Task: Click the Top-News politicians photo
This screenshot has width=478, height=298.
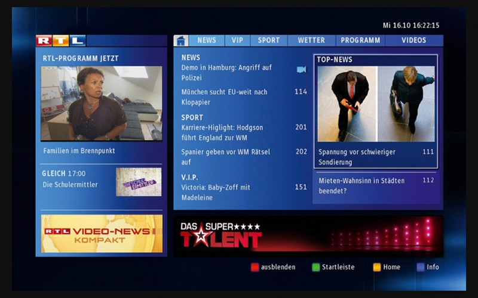Action: pyautogui.click(x=376, y=104)
